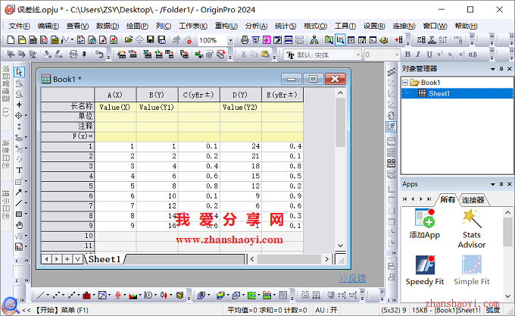Click the scatter plot icon
The width and height of the screenshot is (515, 316).
pyautogui.click(x=56, y=296)
